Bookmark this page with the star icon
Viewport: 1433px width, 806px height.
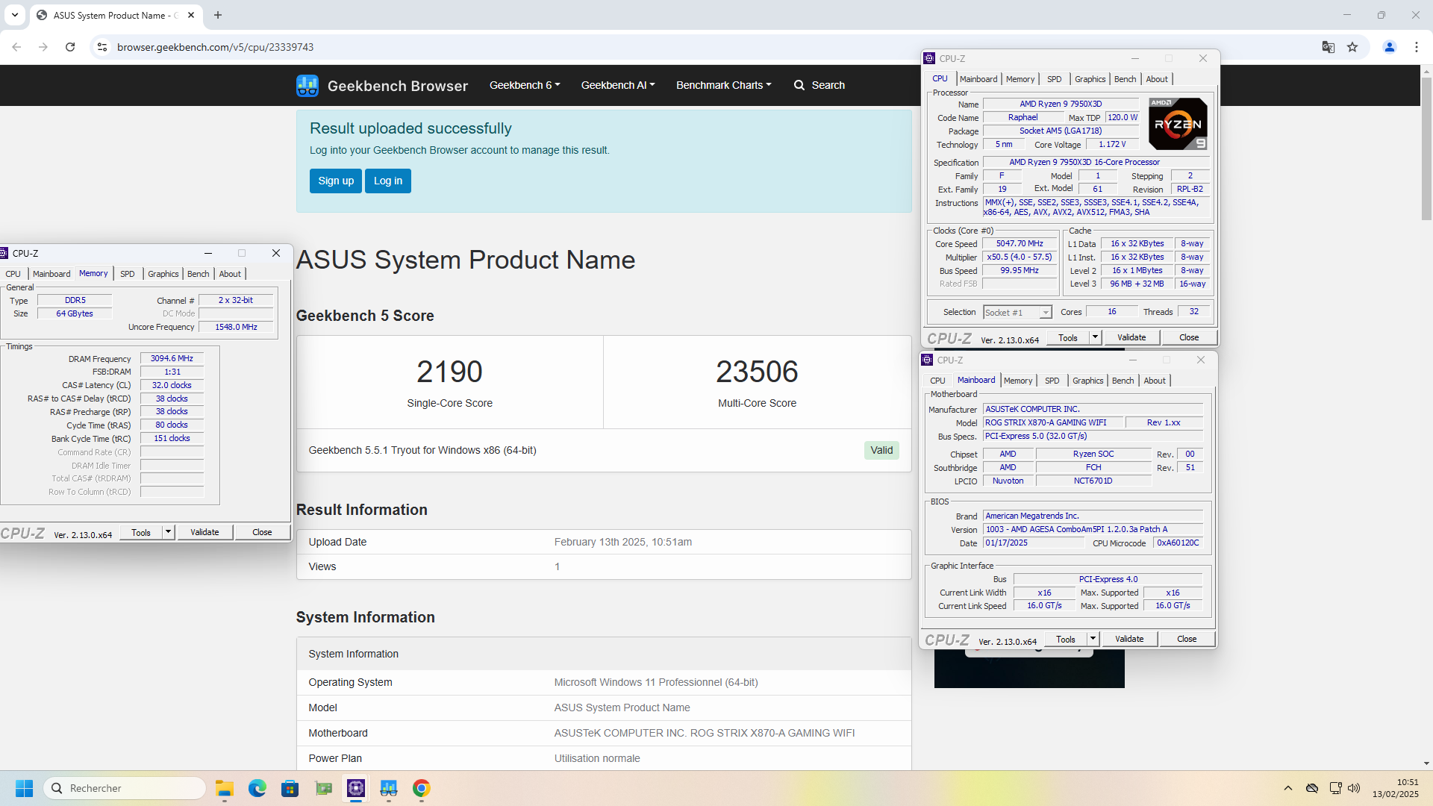click(x=1352, y=47)
